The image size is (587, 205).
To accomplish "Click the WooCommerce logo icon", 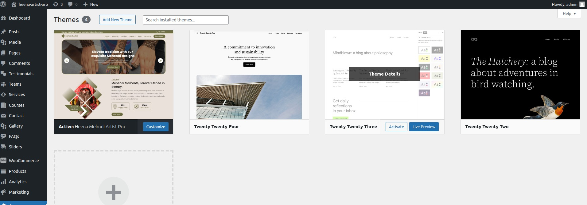I will tap(3, 161).
